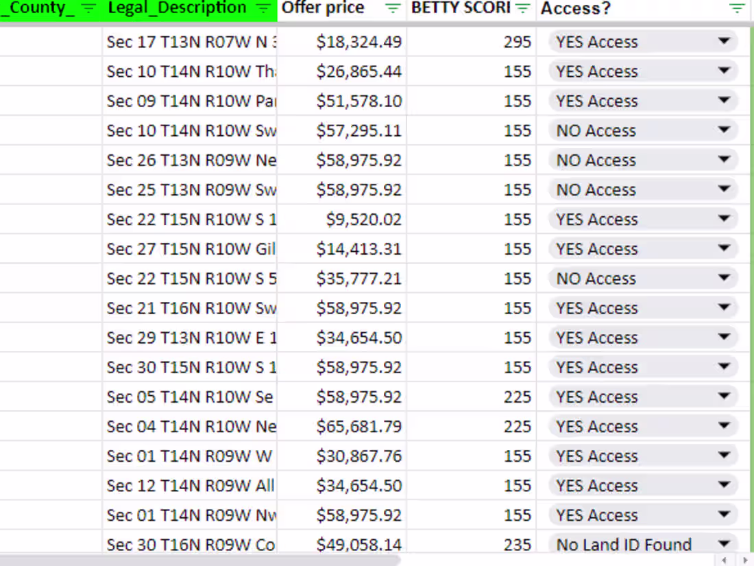Select the Sec 12 T14N R09W All cell
The image size is (754, 566).
(x=190, y=486)
